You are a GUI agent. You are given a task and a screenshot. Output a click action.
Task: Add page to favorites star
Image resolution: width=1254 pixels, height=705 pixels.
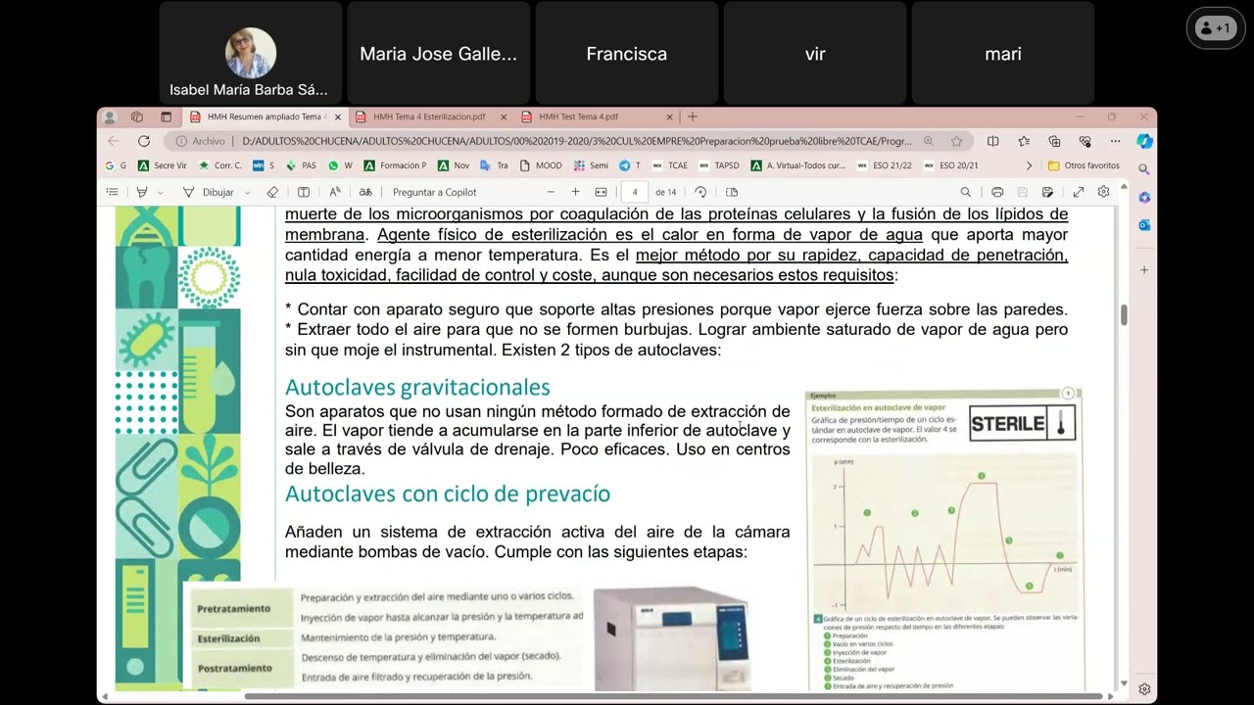tap(956, 141)
